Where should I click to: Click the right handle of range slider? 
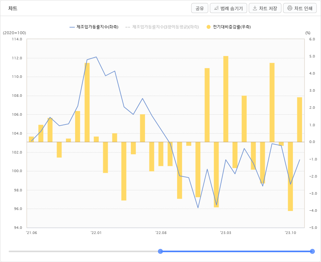(312, 251)
